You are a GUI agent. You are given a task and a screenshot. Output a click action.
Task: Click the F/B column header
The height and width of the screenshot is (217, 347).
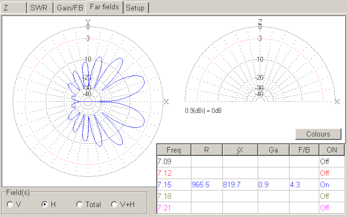point(304,150)
